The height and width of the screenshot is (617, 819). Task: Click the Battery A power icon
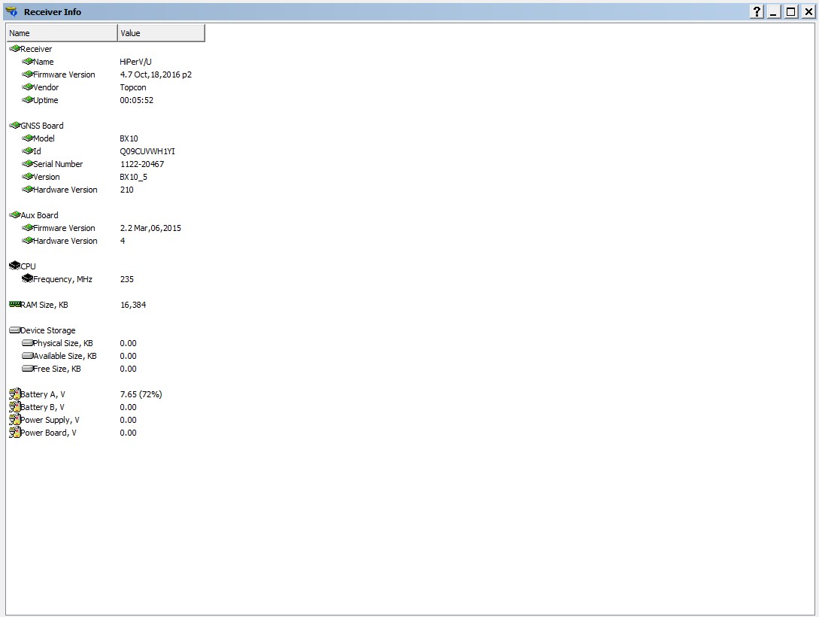point(14,394)
